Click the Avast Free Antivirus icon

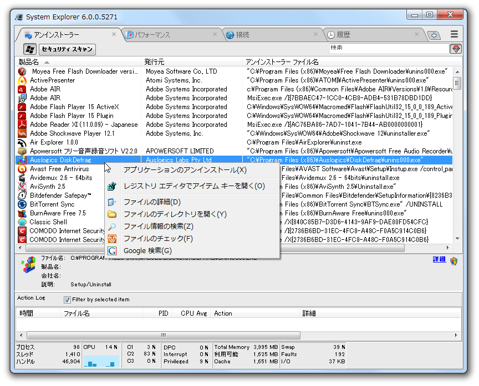point(22,169)
